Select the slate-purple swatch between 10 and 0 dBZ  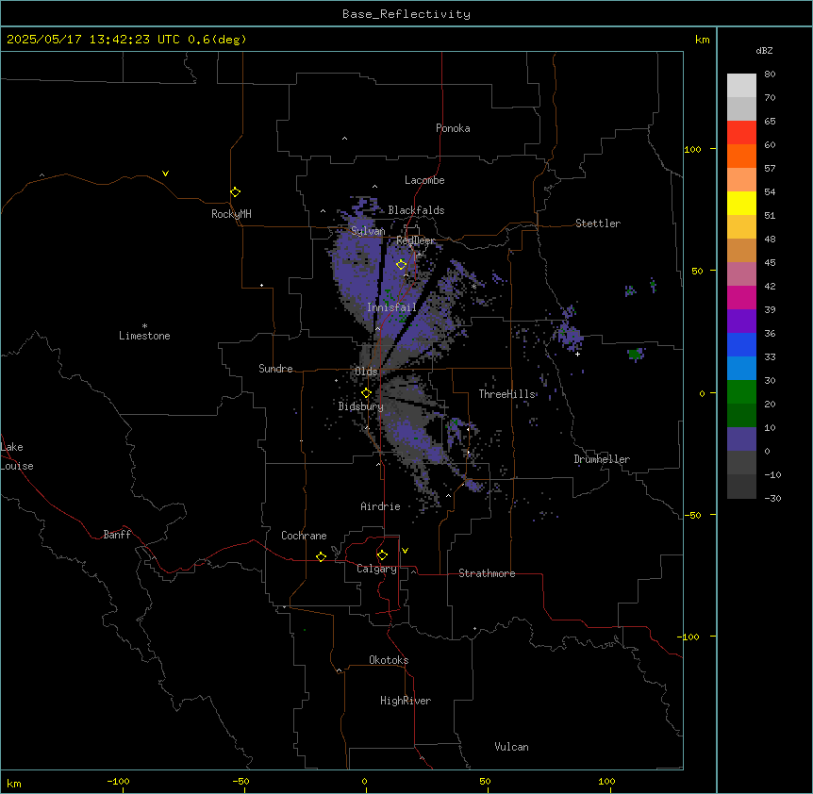coord(741,439)
